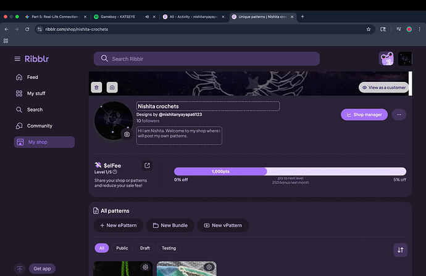Change the banner image with the camera icon
The image size is (426, 276).
point(112,87)
